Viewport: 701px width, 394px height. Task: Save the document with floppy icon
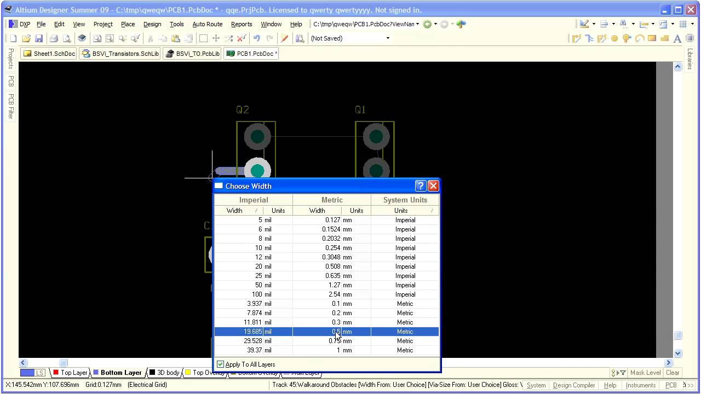pyautogui.click(x=39, y=38)
